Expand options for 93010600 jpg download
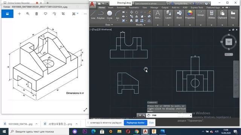The height and width of the screenshot is (135, 241). coord(37,124)
